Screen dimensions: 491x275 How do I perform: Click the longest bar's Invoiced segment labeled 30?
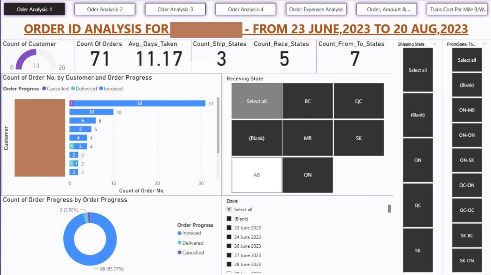[140, 103]
